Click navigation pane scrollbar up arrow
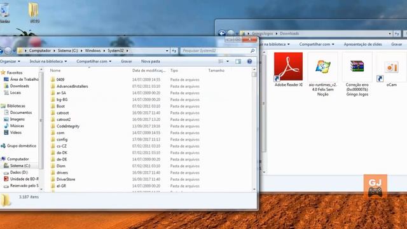Viewport: 407px width, 229px height. [41, 69]
